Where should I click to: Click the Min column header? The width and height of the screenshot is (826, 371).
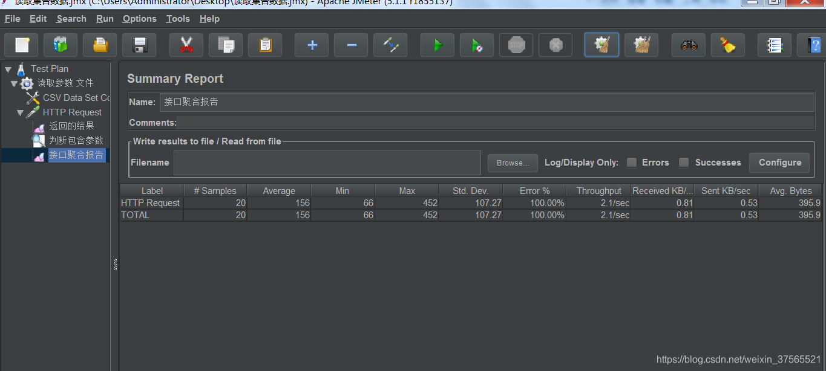point(343,190)
